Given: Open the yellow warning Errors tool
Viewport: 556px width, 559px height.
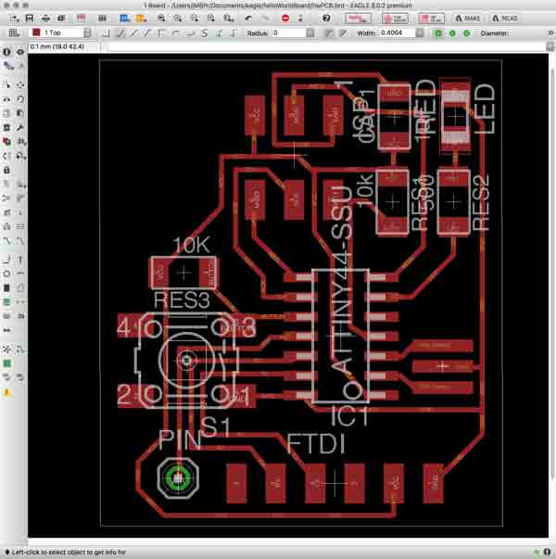Looking at the screenshot, I should pos(6,393).
